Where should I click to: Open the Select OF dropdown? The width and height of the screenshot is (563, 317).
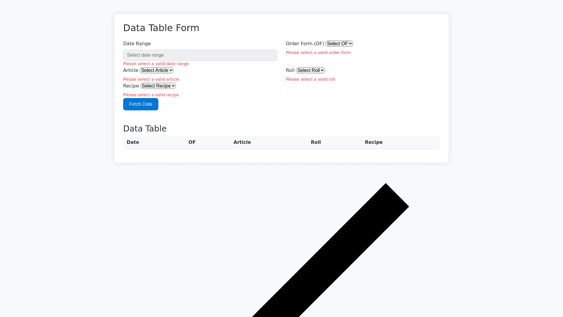coord(339,44)
